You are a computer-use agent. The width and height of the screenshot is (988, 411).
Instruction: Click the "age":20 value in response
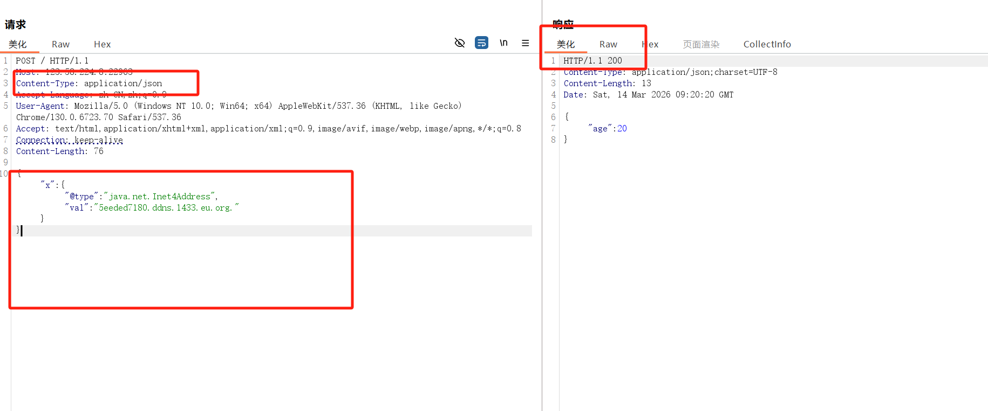point(608,129)
